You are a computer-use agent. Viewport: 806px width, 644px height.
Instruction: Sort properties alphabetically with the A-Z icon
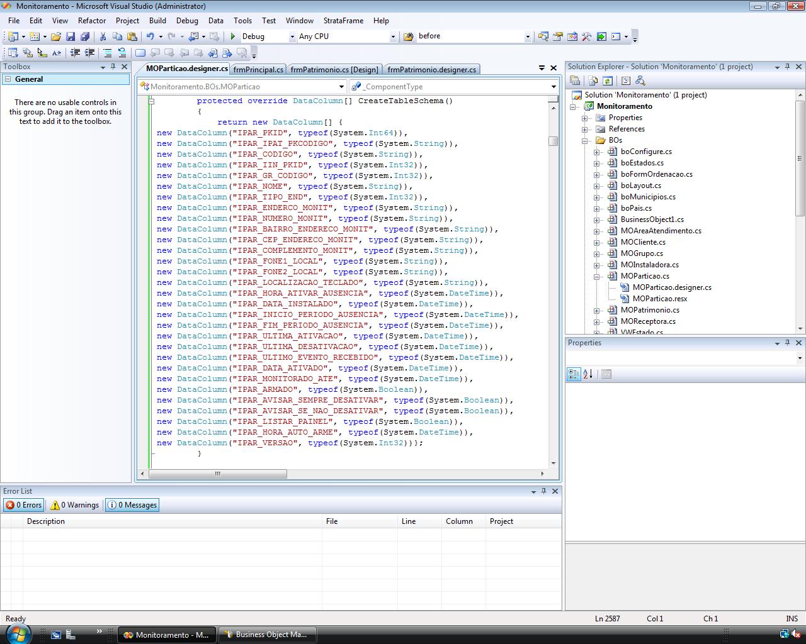(587, 374)
